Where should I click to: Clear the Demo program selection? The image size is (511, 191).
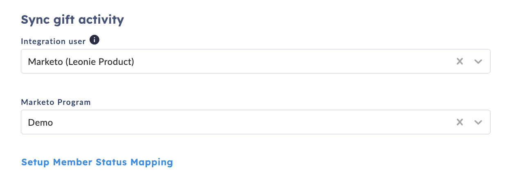click(460, 122)
